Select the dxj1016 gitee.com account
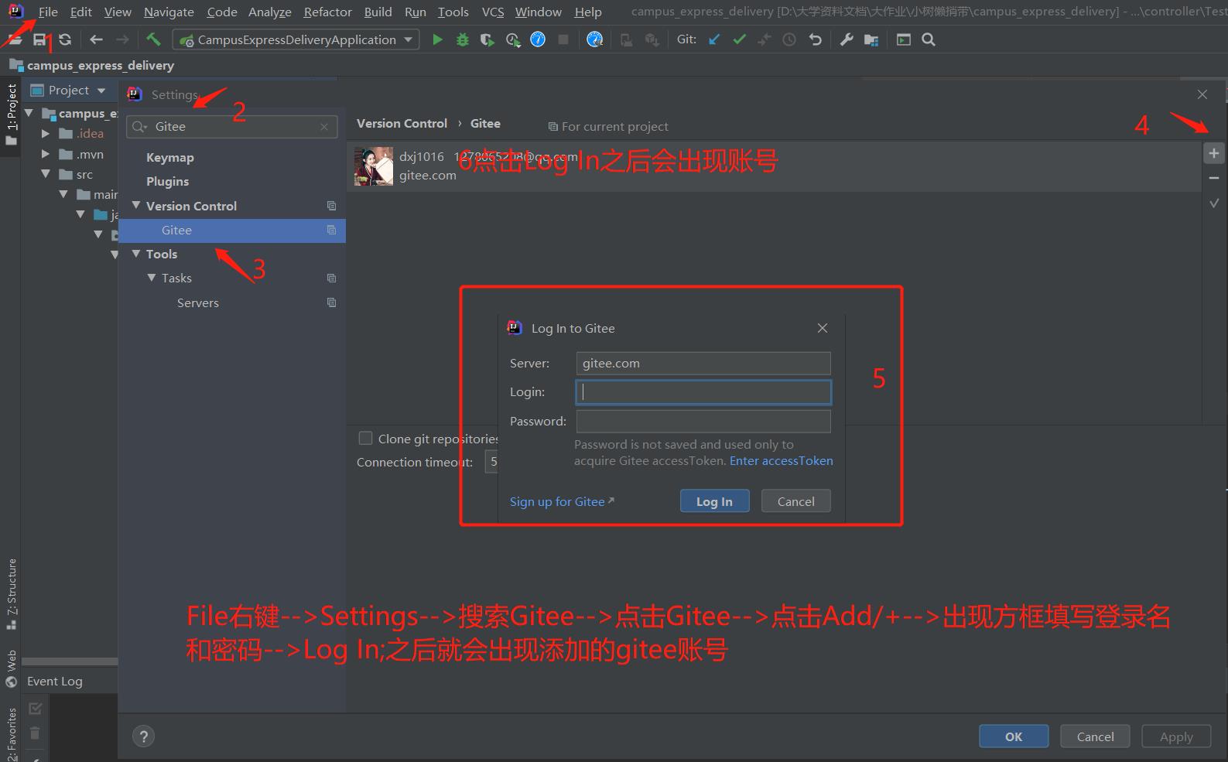Screen dimensions: 1228x762 (774, 166)
